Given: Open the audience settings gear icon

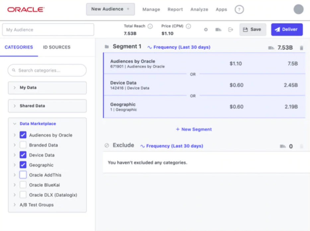Looking at the screenshot, I should pos(206,29).
